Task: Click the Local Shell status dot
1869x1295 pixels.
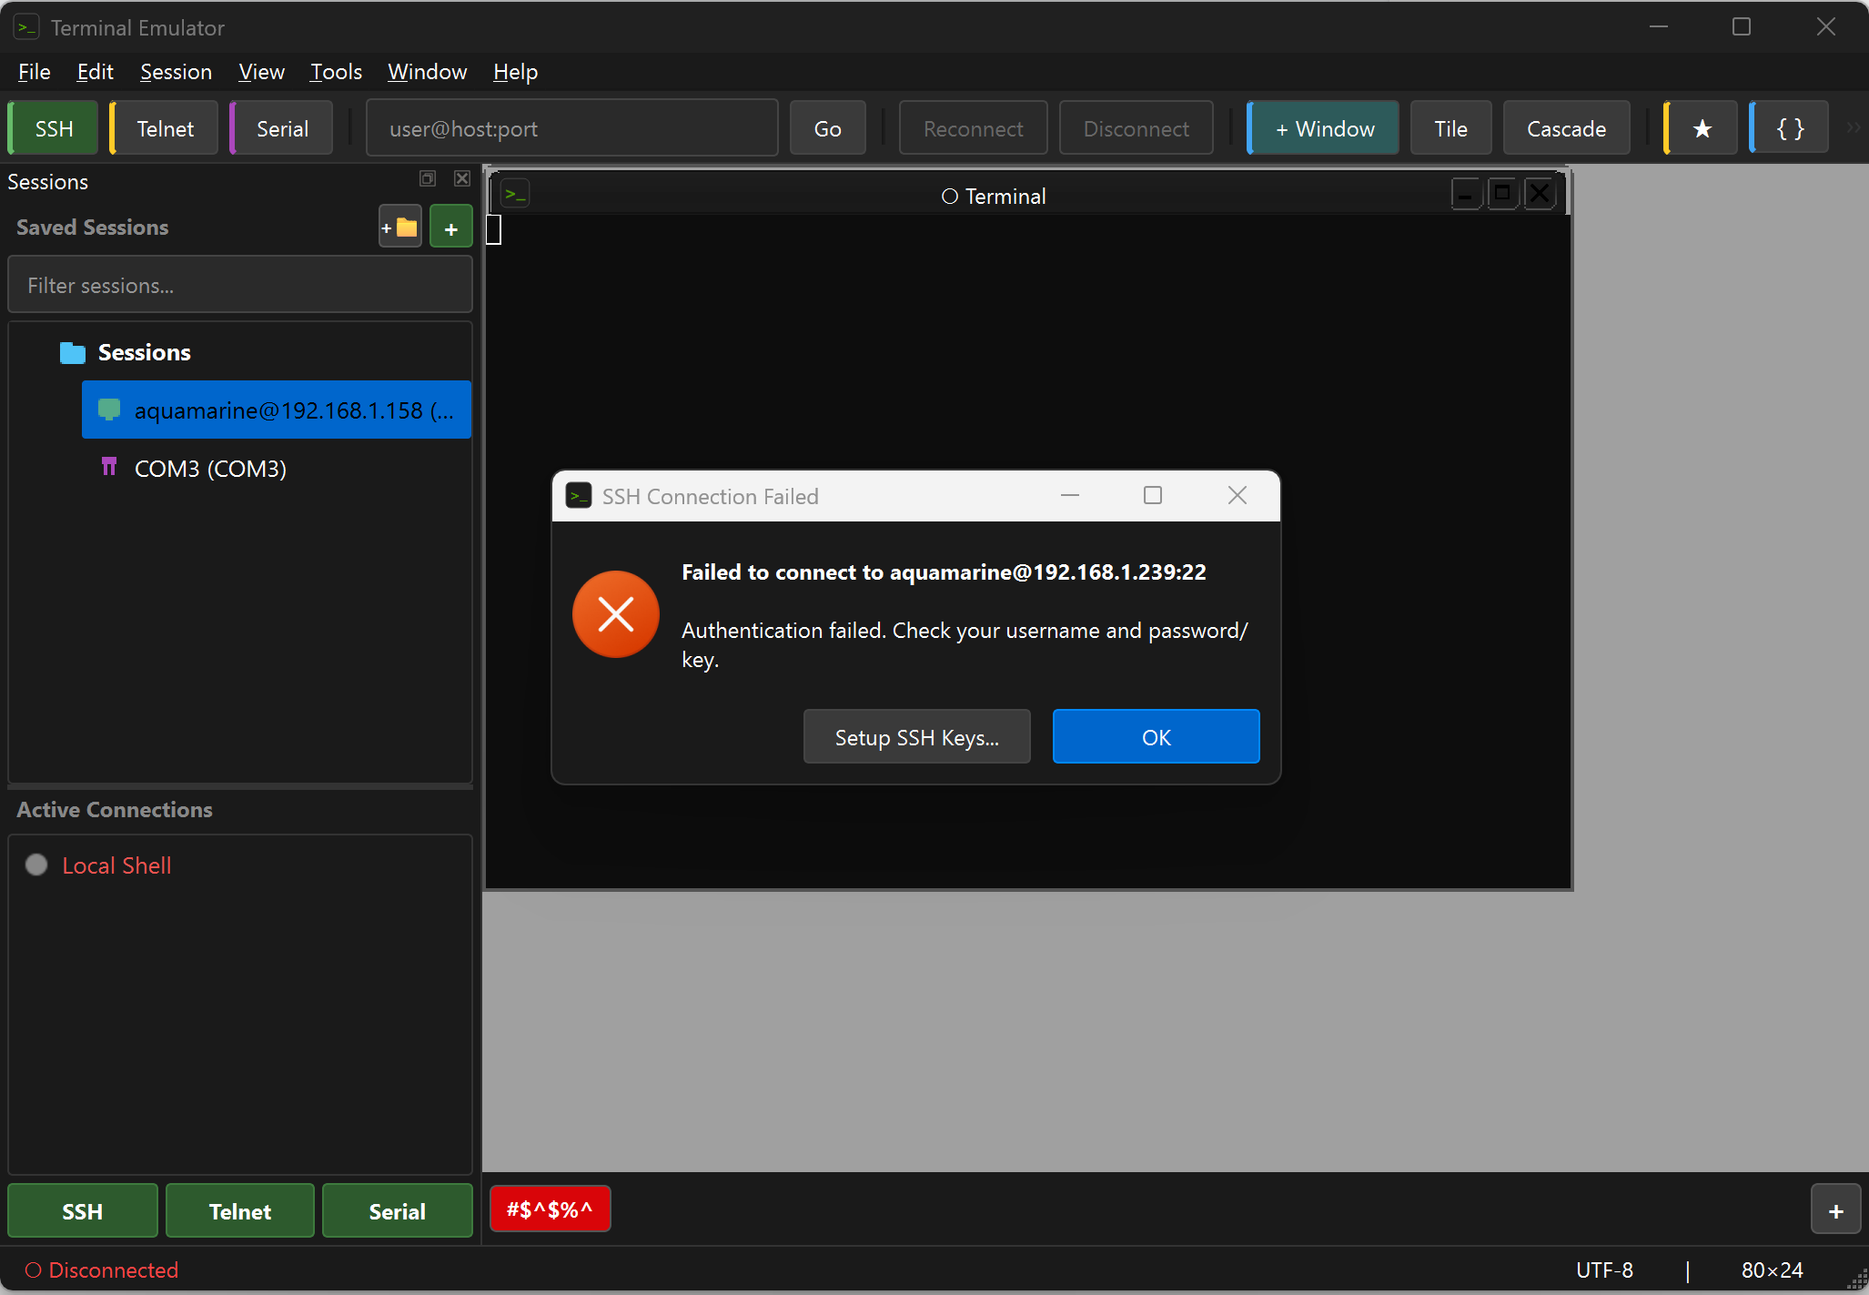Action: (x=36, y=865)
